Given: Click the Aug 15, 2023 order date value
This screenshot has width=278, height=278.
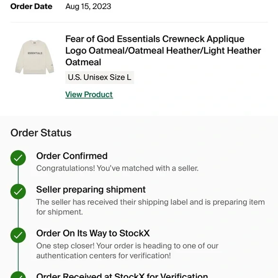Looking at the screenshot, I should click(88, 7).
